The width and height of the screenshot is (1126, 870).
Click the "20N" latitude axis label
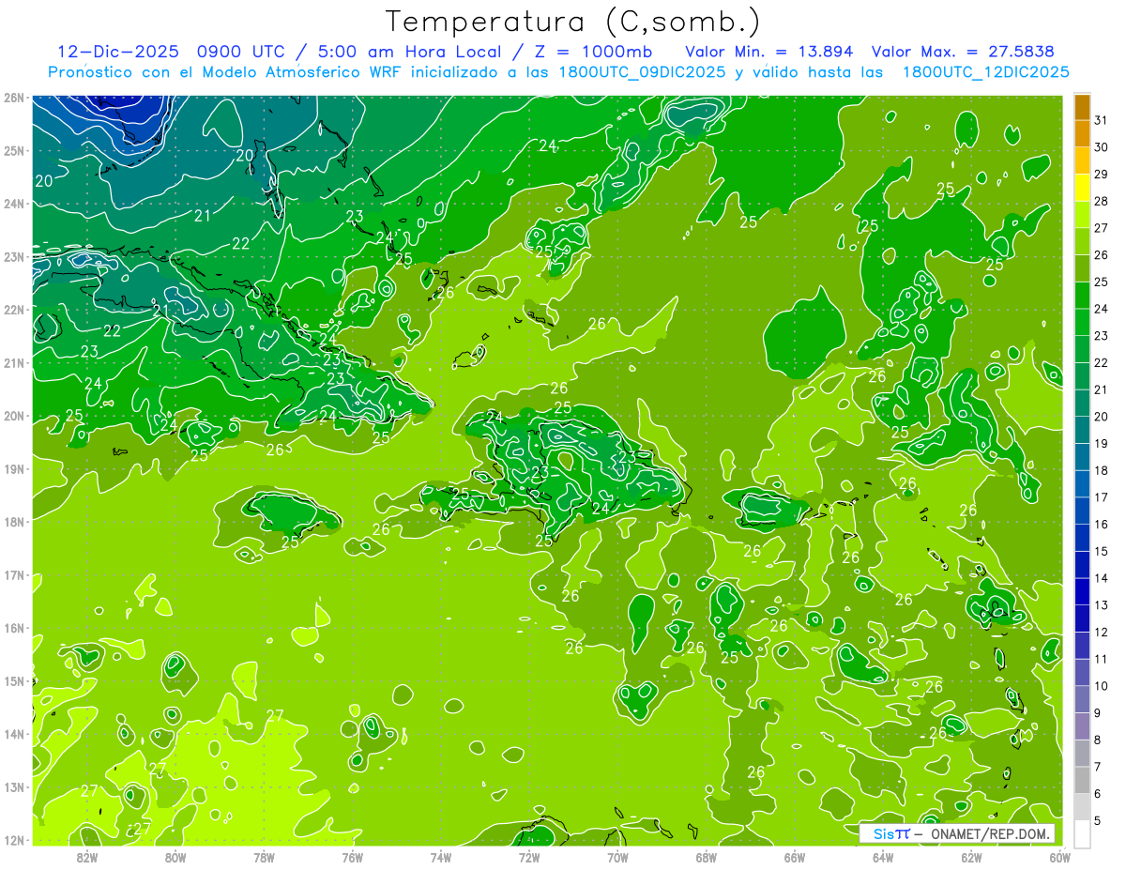(x=13, y=416)
